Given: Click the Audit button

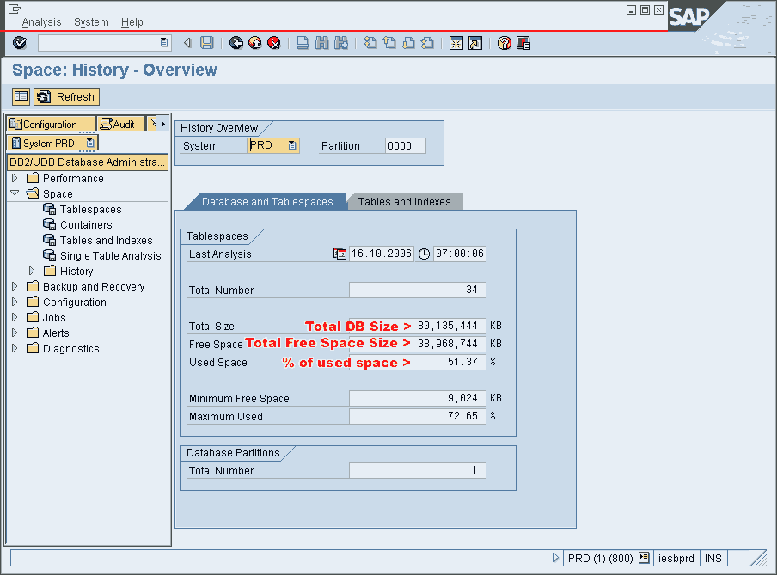Looking at the screenshot, I should pyautogui.click(x=120, y=124).
